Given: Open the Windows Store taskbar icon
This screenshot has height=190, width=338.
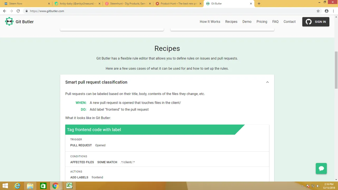Looking at the screenshot, I should (x=43, y=186).
